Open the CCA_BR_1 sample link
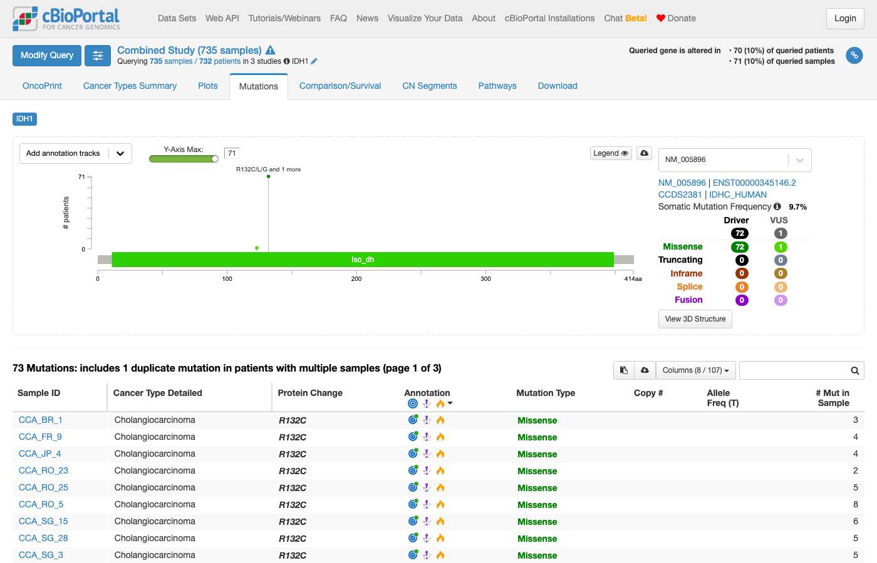This screenshot has width=877, height=563. pyautogui.click(x=41, y=420)
